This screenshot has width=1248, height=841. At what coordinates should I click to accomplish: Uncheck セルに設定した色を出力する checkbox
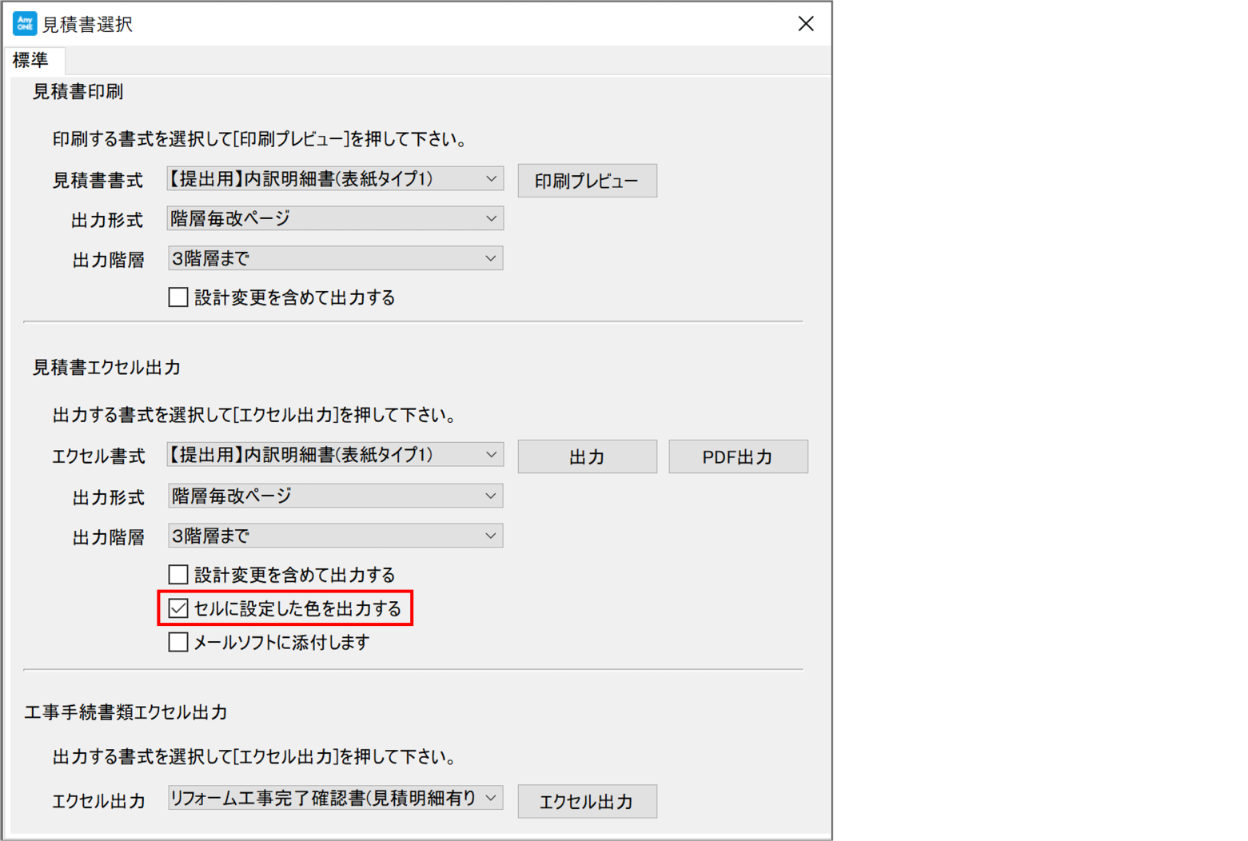[x=178, y=609]
